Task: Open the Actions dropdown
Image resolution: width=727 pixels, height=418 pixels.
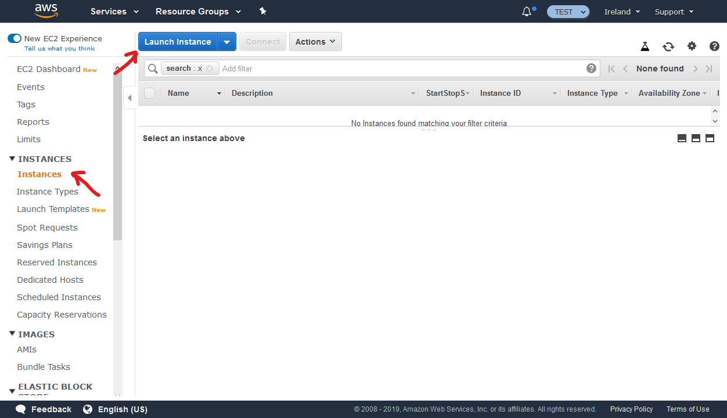Action: coord(315,42)
